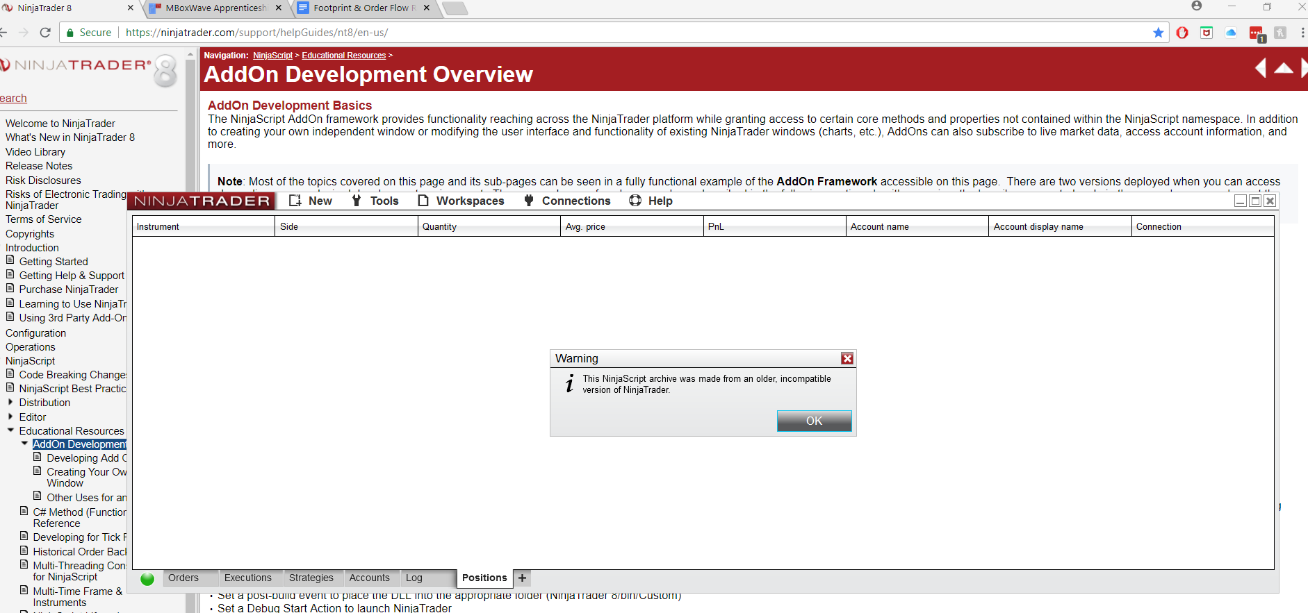The image size is (1308, 613).
Task: Close the Warning dialog with red X
Action: click(847, 358)
